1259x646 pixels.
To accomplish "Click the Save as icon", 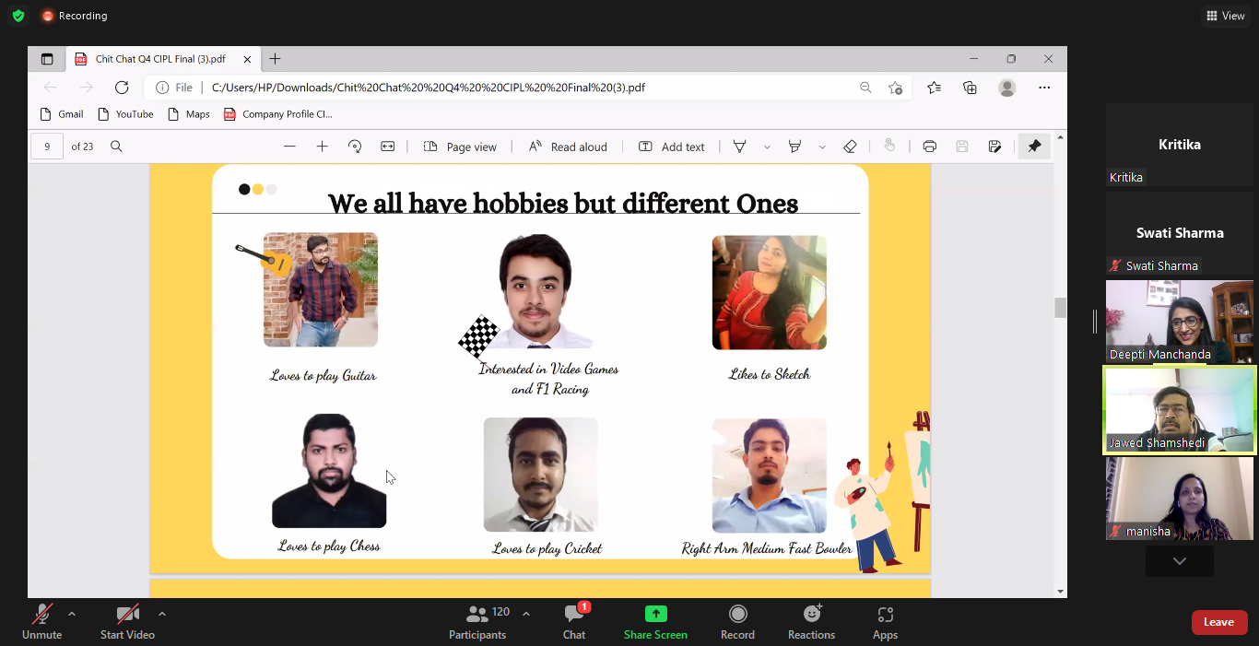I will click(x=994, y=147).
